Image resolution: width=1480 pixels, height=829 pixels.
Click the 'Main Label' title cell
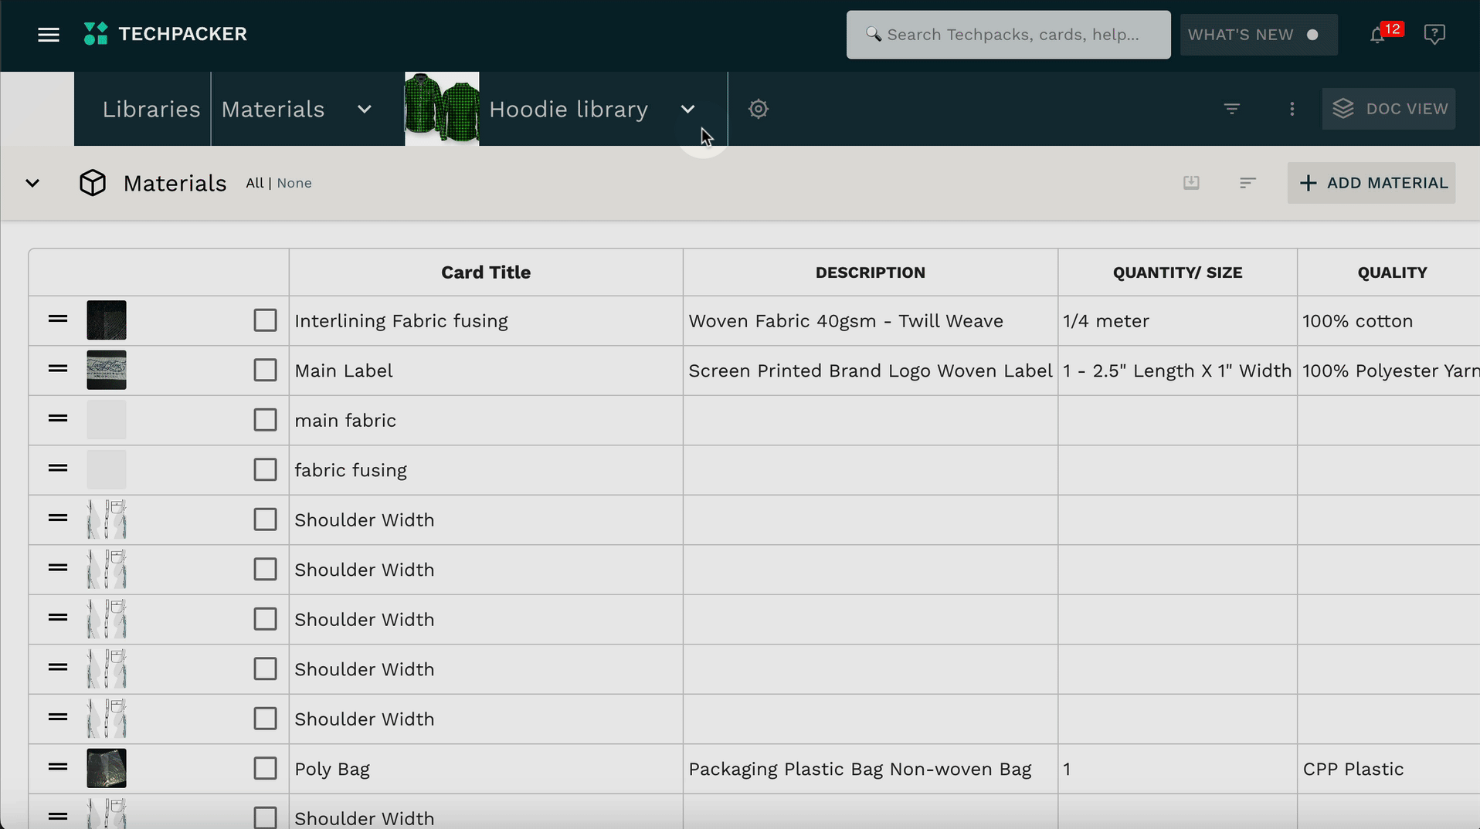(486, 371)
